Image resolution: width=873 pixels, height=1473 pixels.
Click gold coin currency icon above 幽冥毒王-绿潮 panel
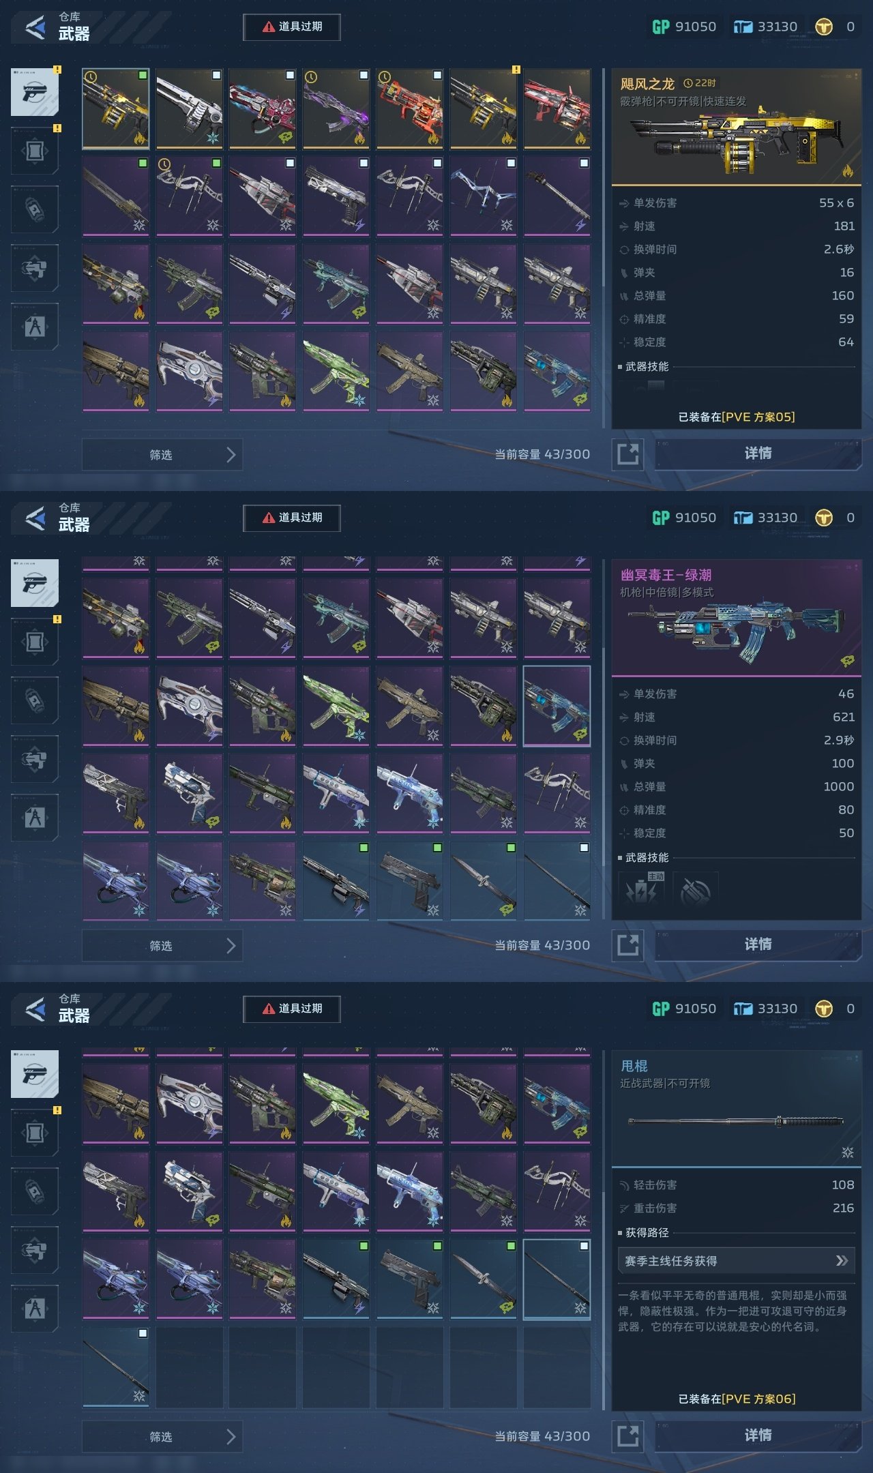pyautogui.click(x=824, y=518)
